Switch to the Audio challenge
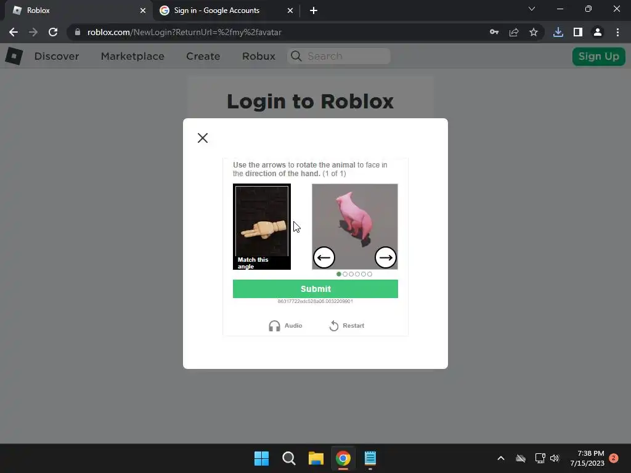 coord(285,325)
